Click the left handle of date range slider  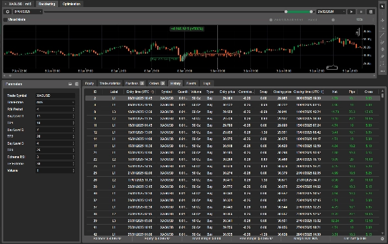click(x=286, y=12)
